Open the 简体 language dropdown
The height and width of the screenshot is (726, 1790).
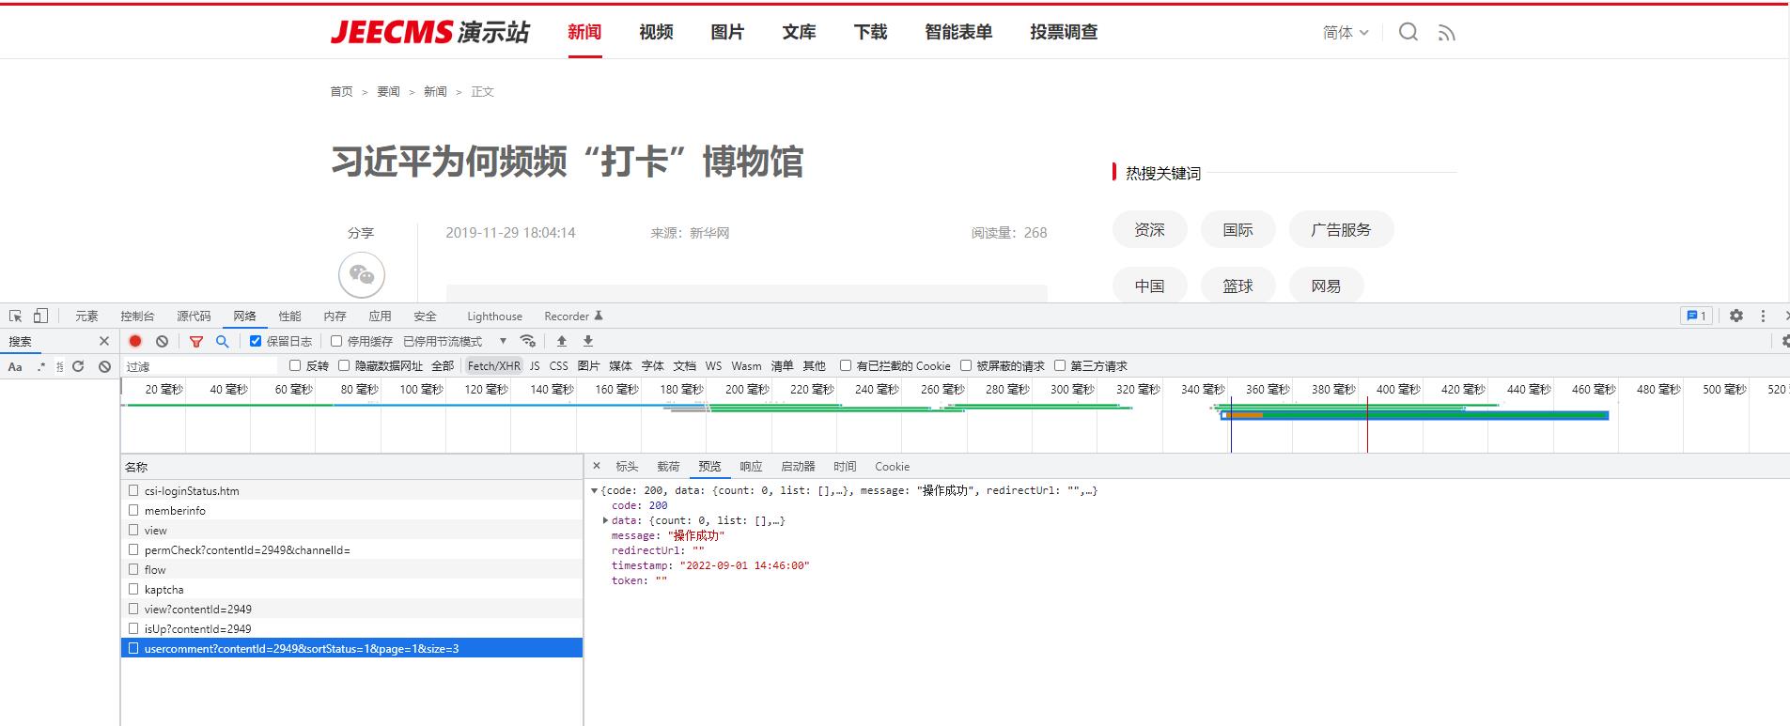(1346, 32)
